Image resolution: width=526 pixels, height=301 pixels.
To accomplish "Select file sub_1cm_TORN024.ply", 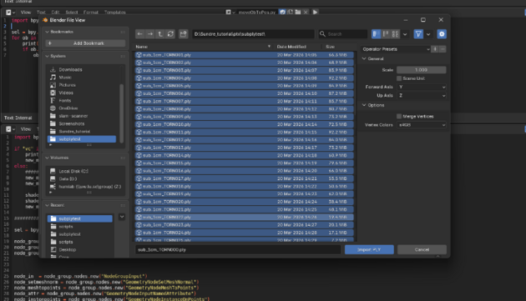I will (244, 233).
